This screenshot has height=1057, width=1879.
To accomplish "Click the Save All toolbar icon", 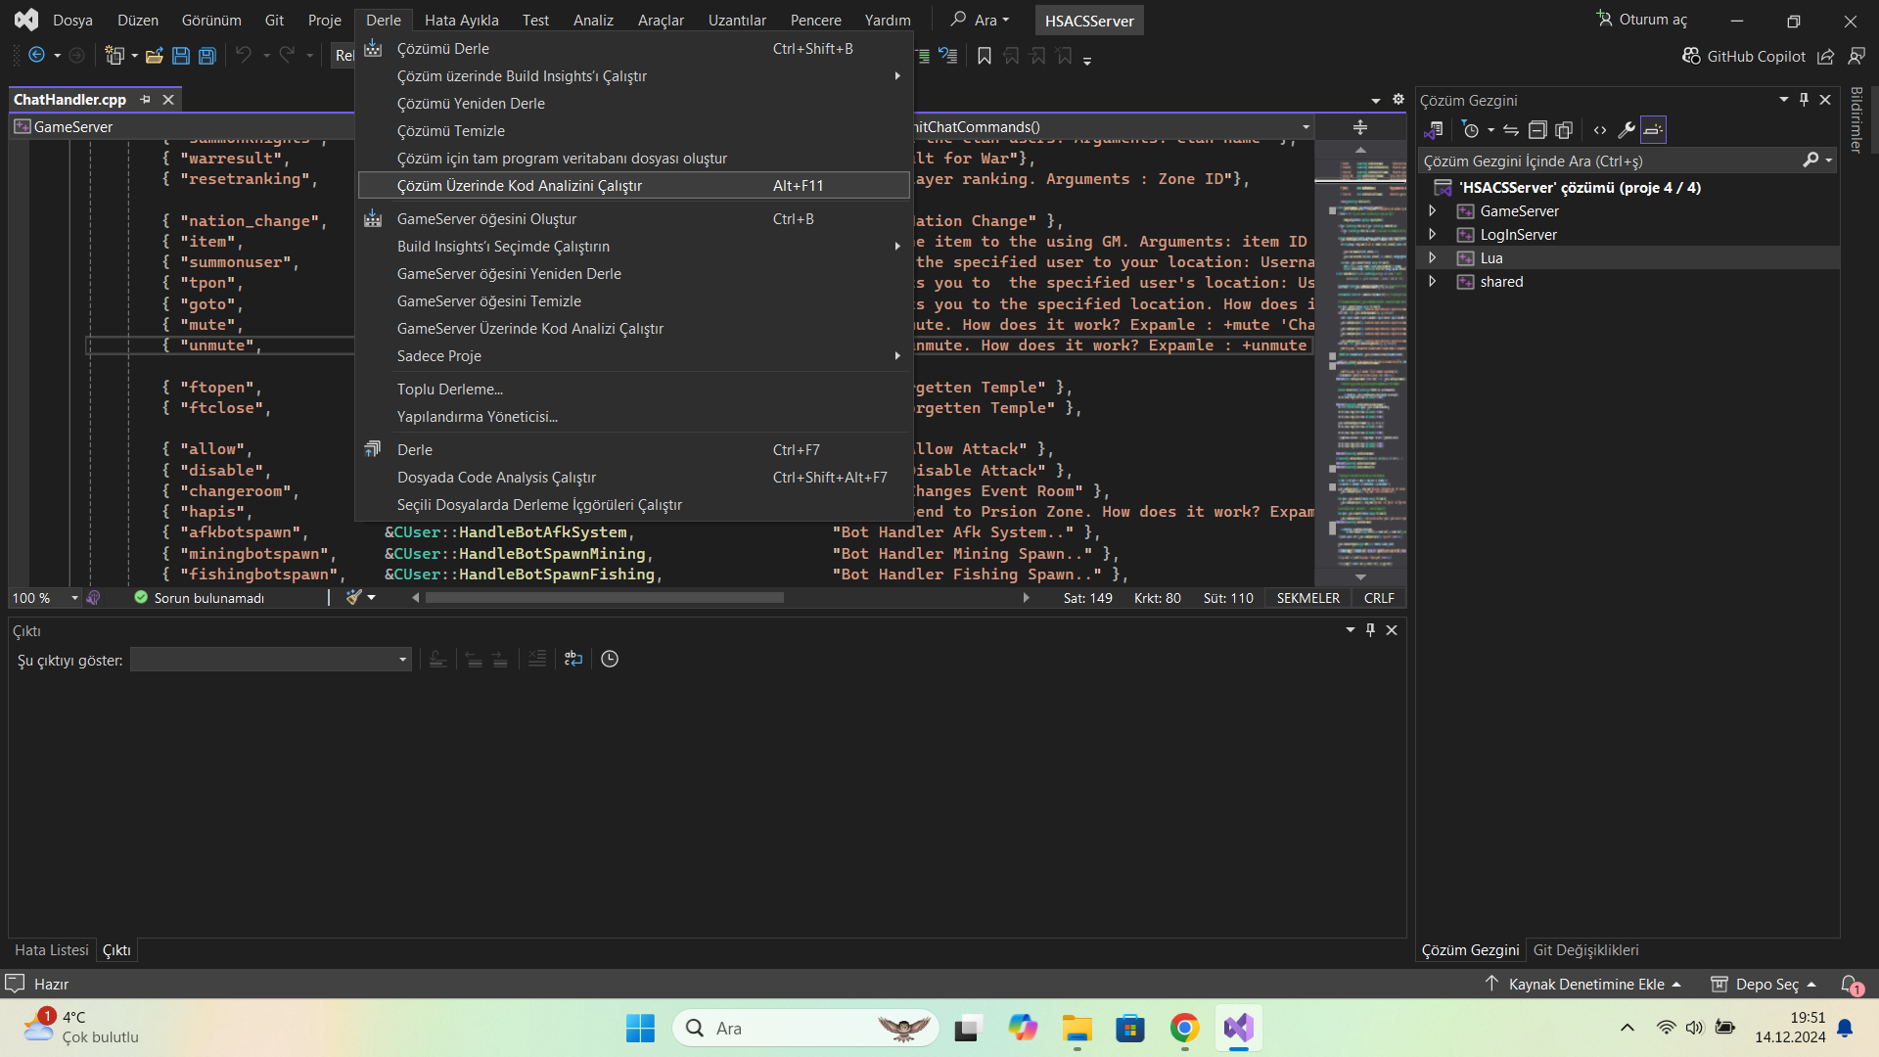I will coord(207,56).
